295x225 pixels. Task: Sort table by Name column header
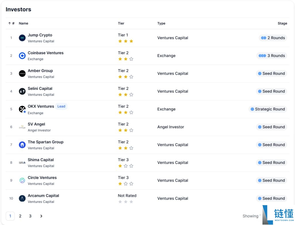pyautogui.click(x=24, y=23)
